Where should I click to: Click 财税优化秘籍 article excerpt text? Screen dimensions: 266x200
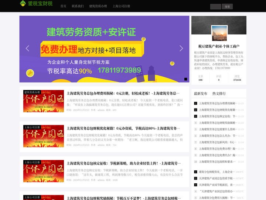click(125, 137)
